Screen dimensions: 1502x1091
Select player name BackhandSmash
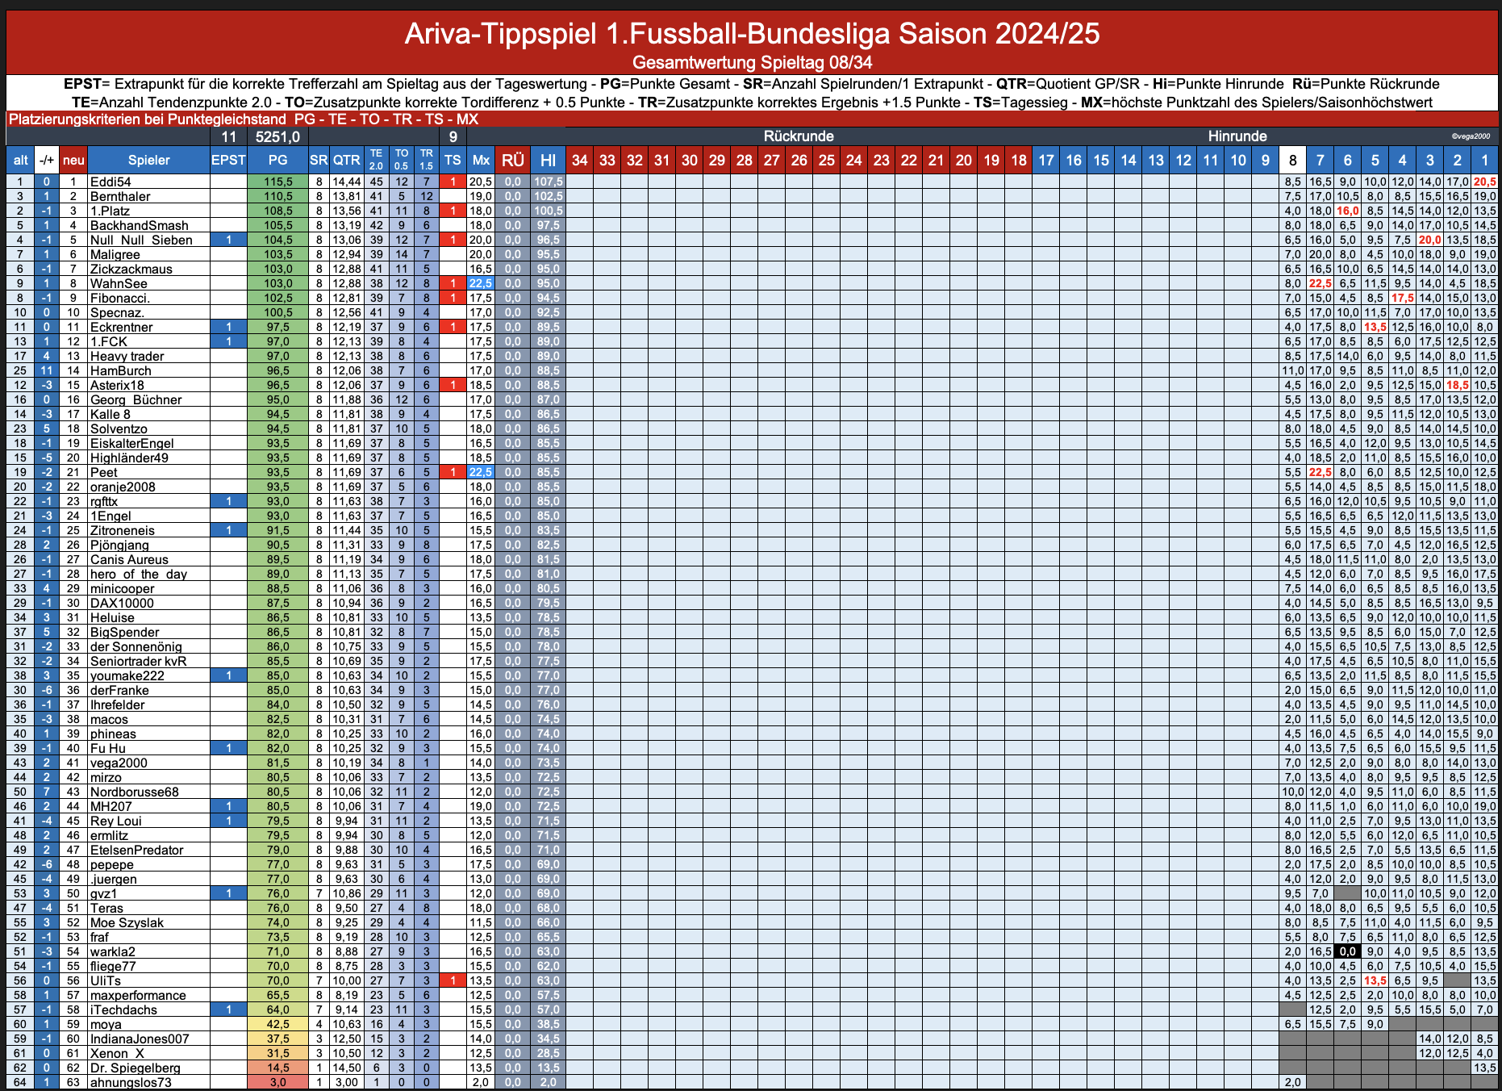(x=139, y=225)
